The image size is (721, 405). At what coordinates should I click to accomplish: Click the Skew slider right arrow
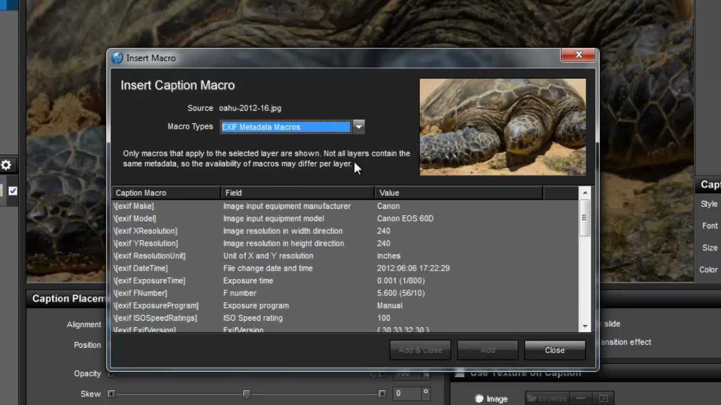point(382,394)
